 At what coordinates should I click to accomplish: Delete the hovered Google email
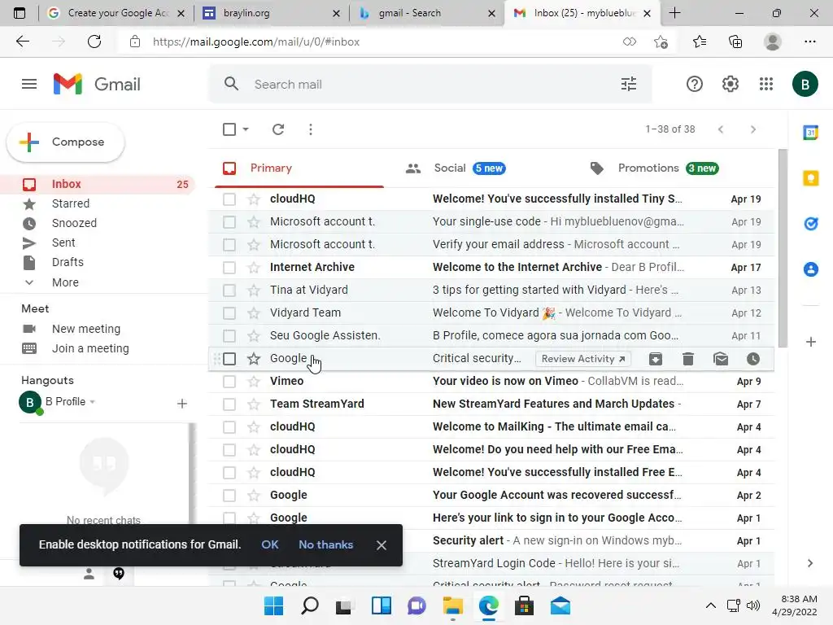(688, 359)
